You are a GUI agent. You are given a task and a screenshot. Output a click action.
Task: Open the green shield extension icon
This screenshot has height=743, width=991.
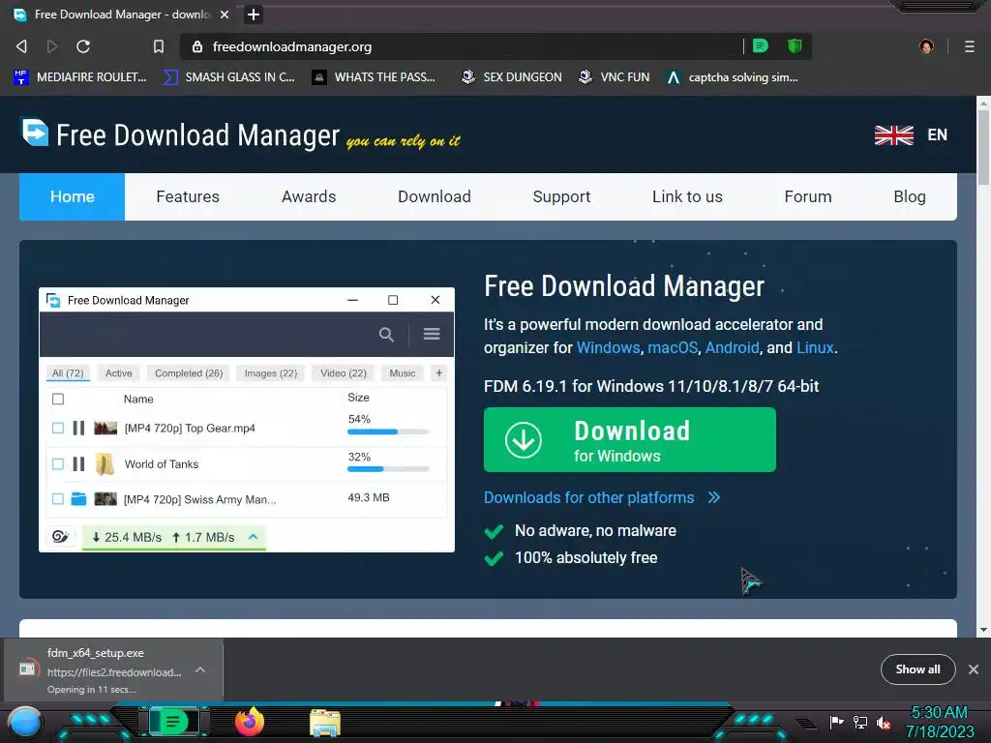tap(795, 45)
